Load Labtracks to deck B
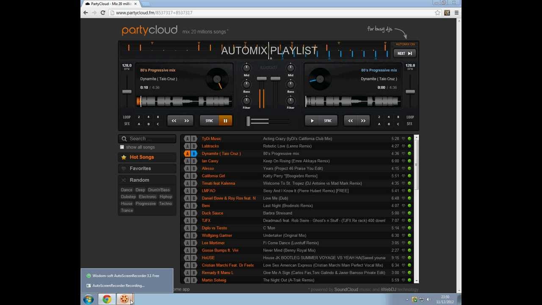The width and height of the screenshot is (542, 305). (194, 146)
